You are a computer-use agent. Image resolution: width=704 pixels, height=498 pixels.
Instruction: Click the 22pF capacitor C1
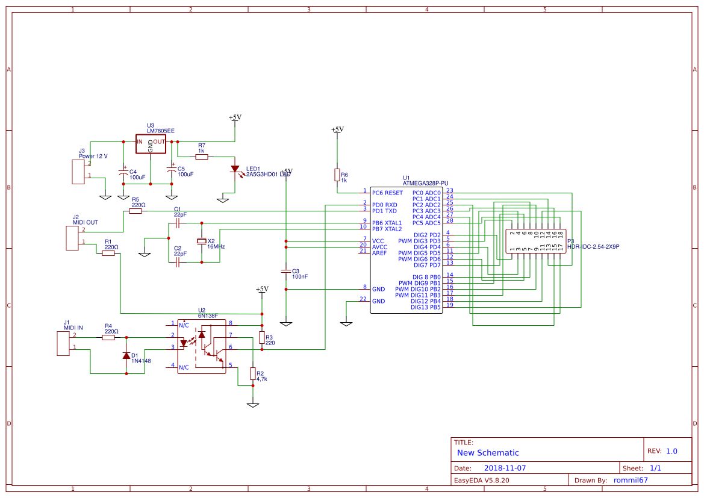pos(176,222)
